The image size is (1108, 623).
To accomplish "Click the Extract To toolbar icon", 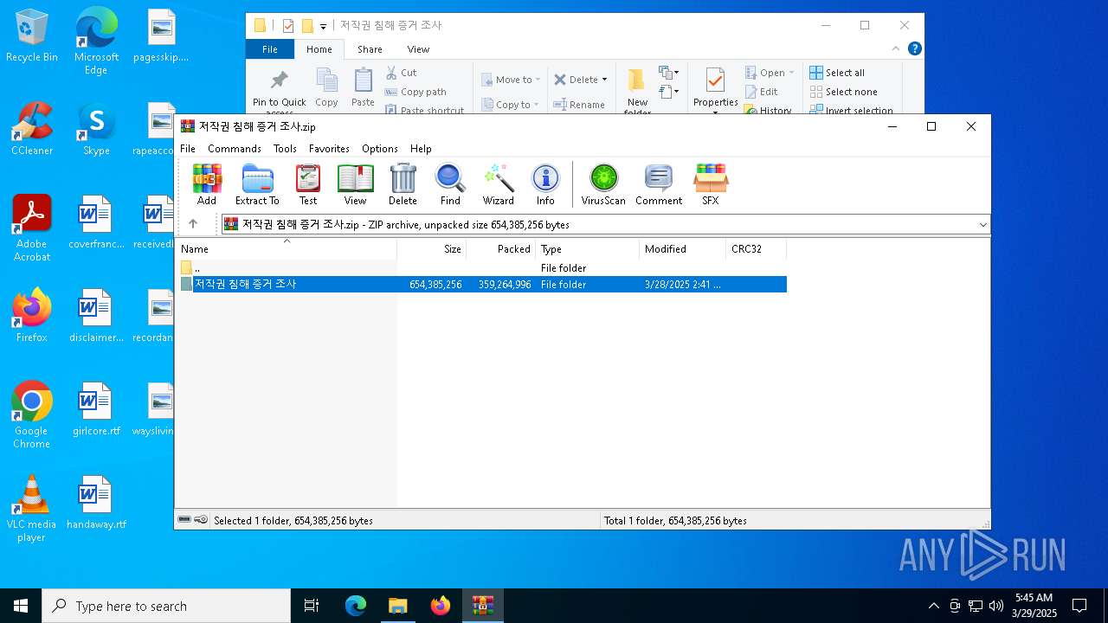I will 257,184.
